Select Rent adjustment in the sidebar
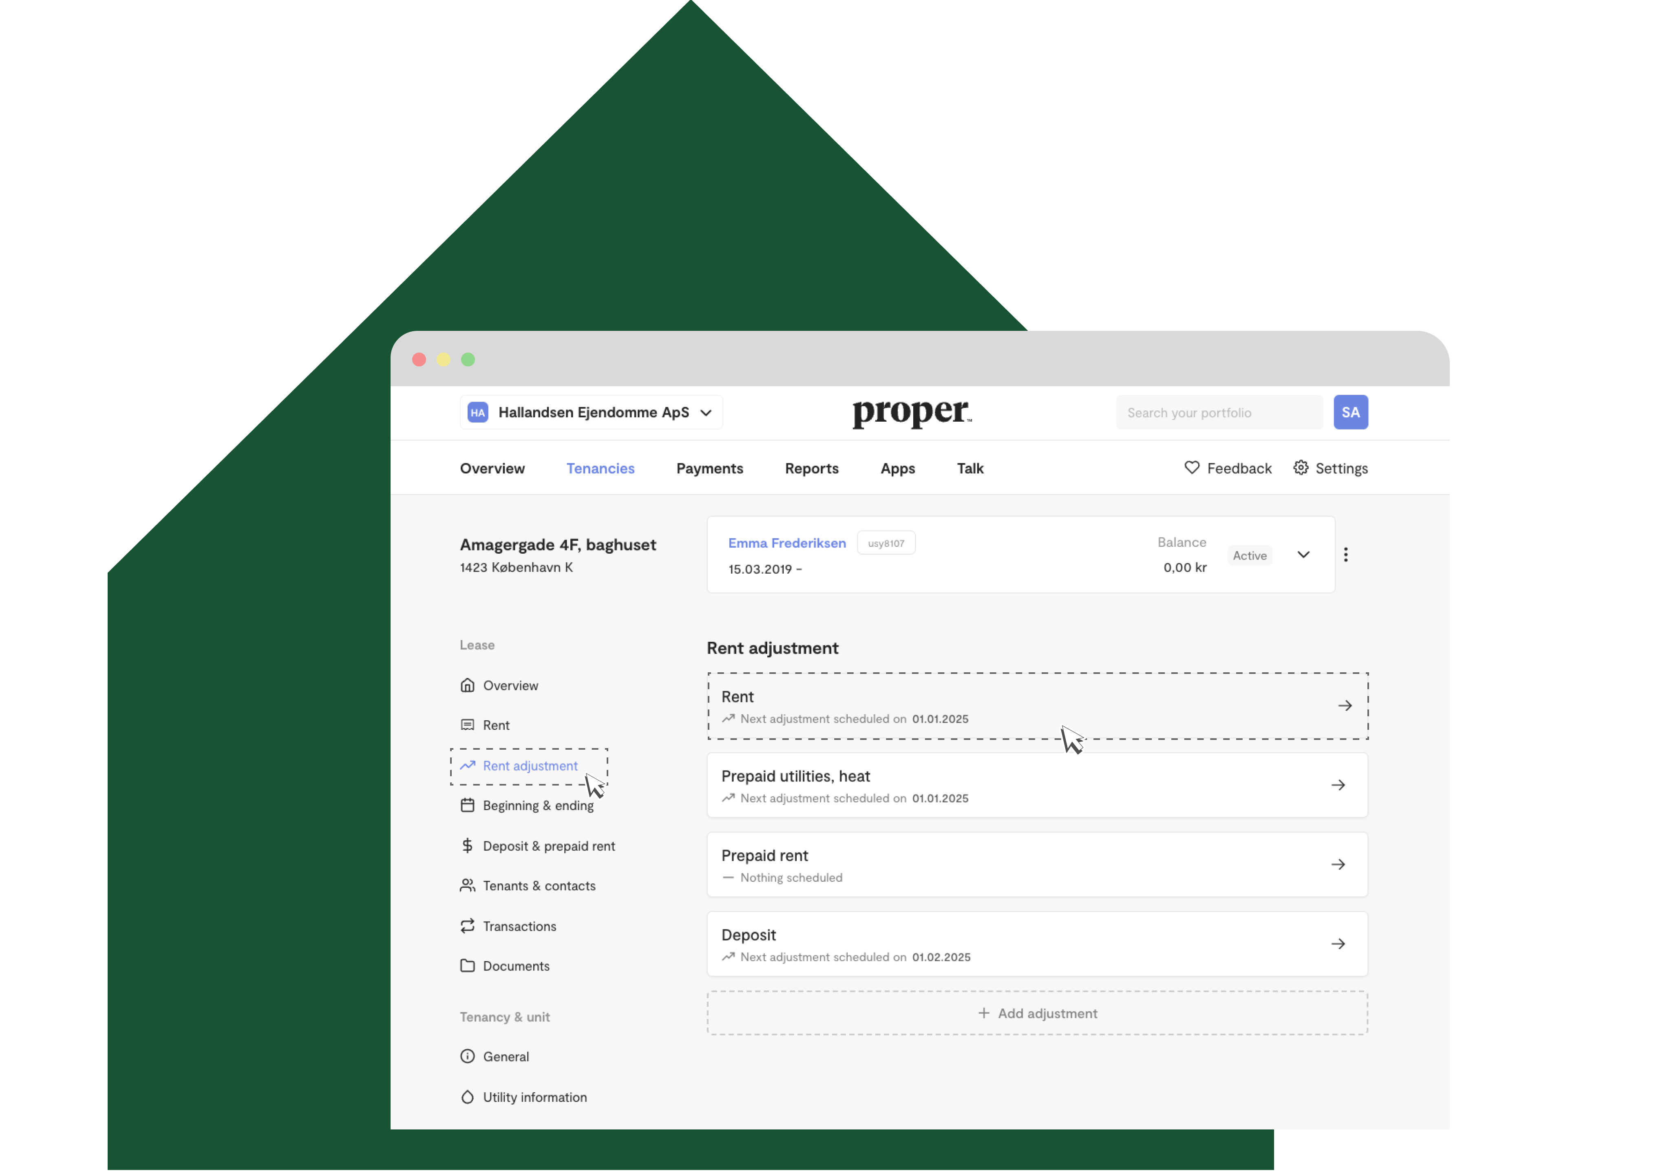The image size is (1674, 1171). coord(530,766)
